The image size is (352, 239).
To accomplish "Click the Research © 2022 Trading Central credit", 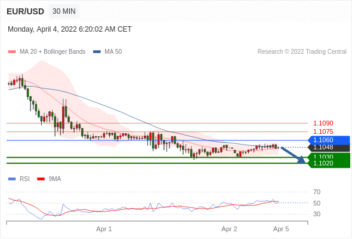I will [302, 52].
